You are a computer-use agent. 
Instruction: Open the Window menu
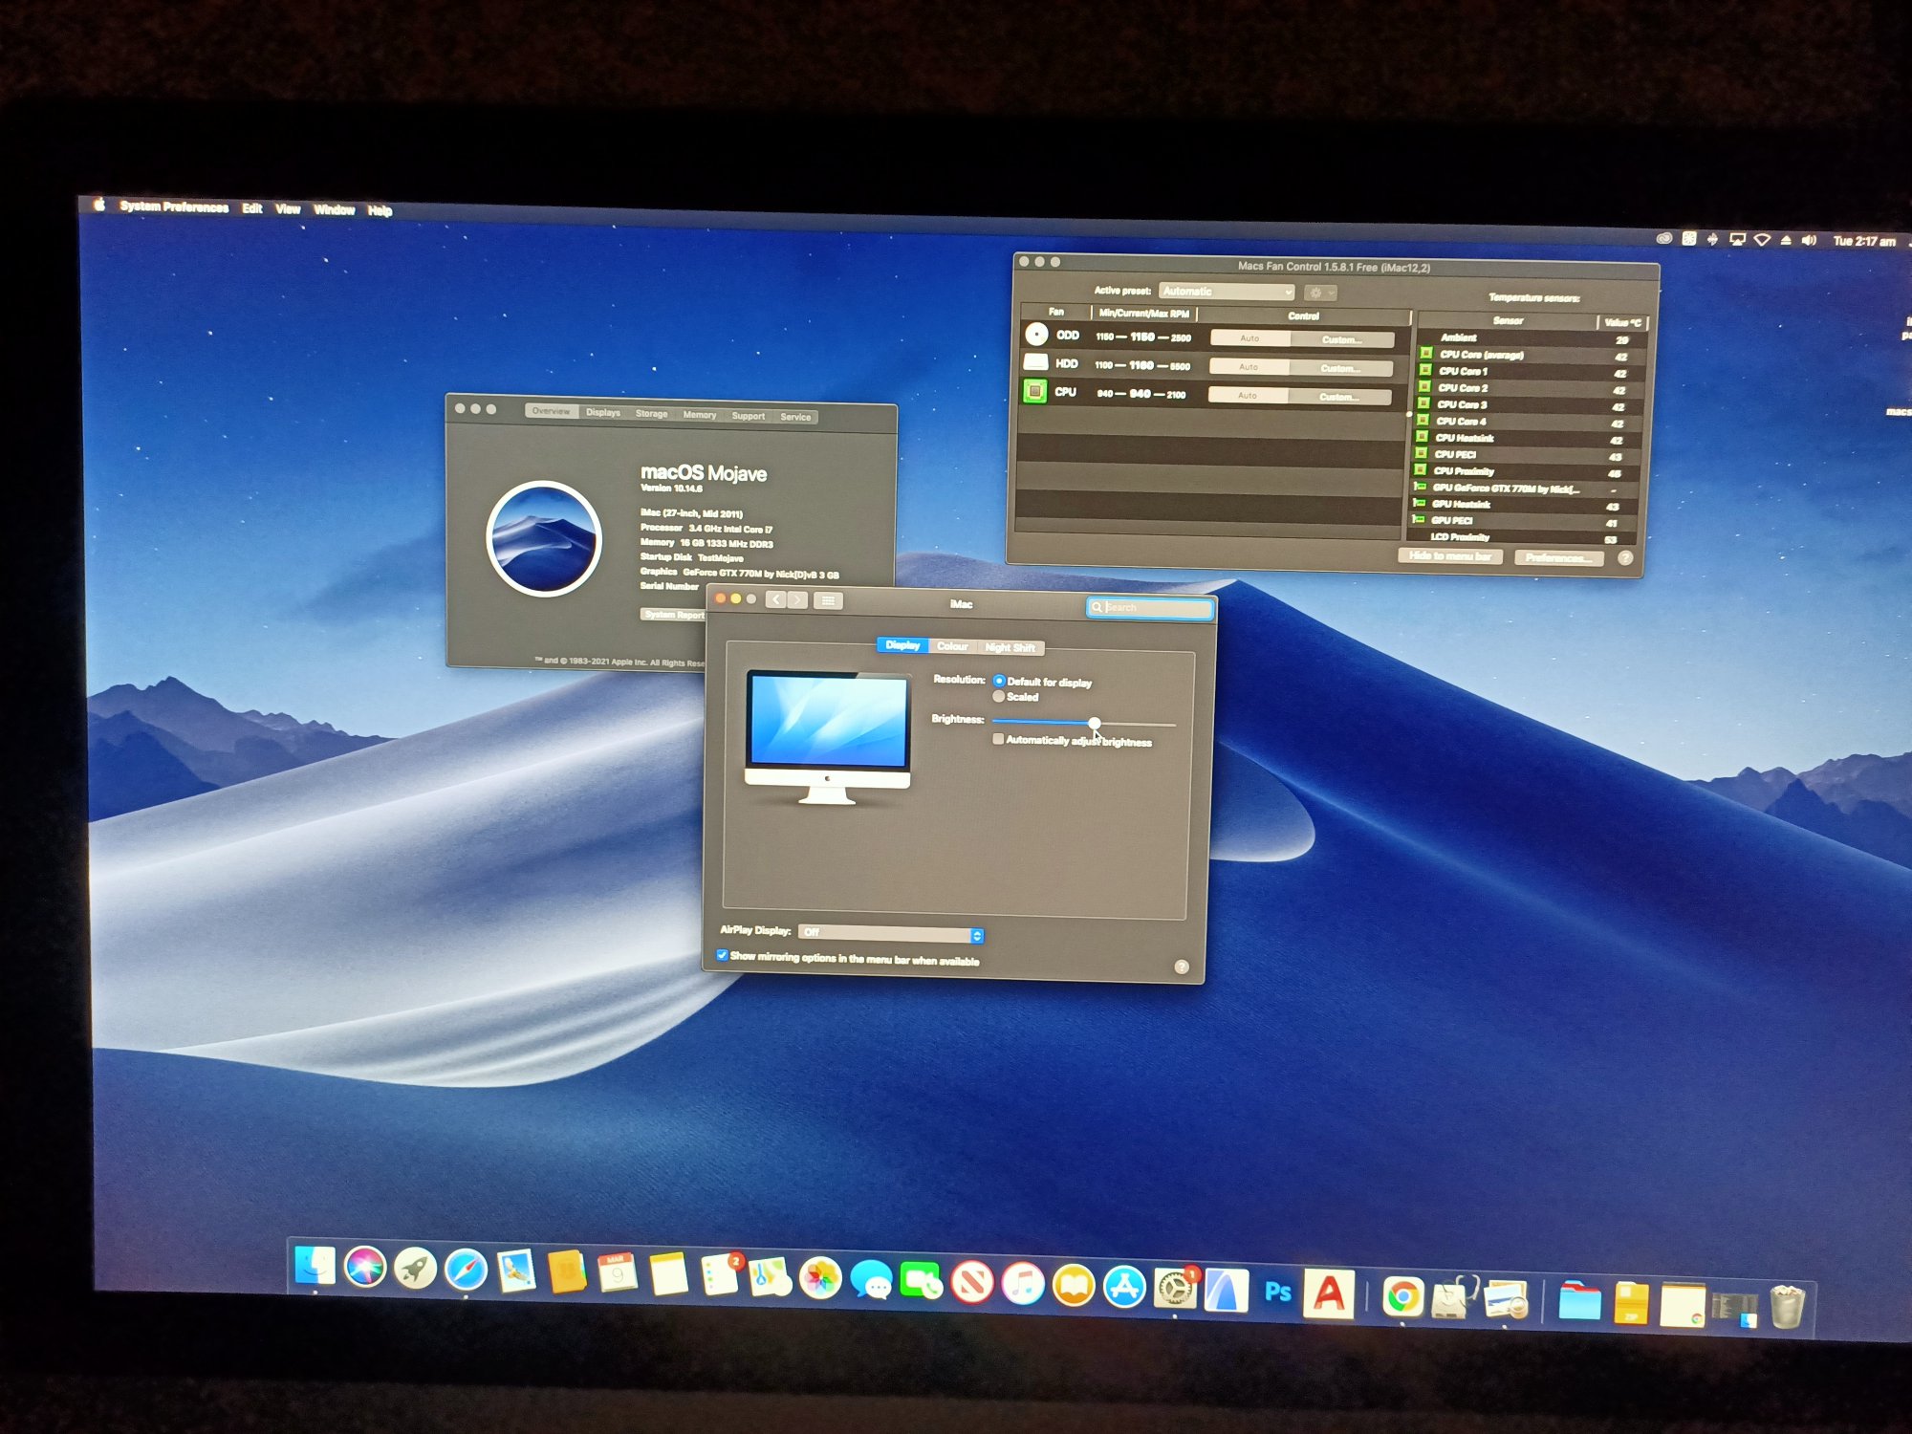[334, 210]
